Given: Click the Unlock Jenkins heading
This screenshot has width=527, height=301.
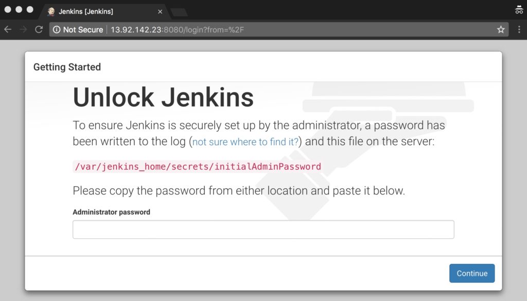Looking at the screenshot, I should tap(164, 97).
